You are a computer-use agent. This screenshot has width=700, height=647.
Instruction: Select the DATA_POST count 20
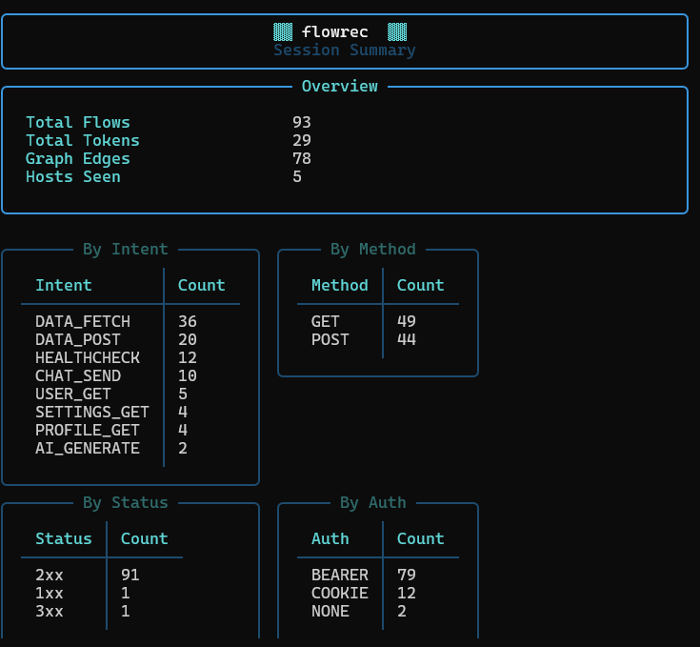188,340
